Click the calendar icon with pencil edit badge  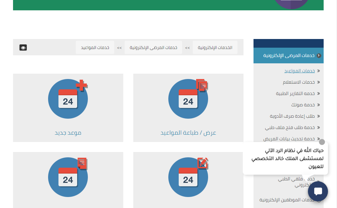pos(188,177)
